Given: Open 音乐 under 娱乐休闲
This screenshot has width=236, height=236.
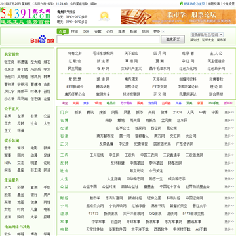Looking at the screenshot, I should pyautogui.click(x=8, y=148).
